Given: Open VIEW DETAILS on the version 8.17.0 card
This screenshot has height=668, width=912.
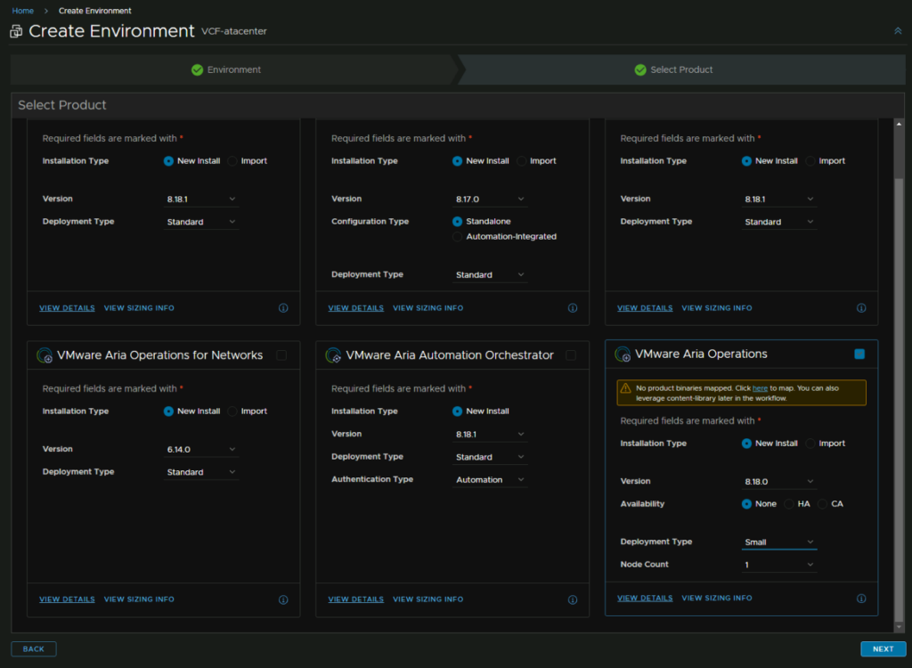Looking at the screenshot, I should pos(356,308).
